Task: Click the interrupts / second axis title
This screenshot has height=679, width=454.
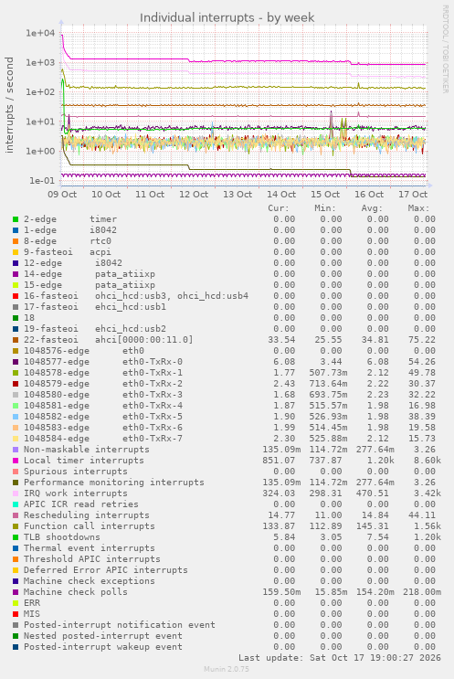Action: tap(9, 105)
